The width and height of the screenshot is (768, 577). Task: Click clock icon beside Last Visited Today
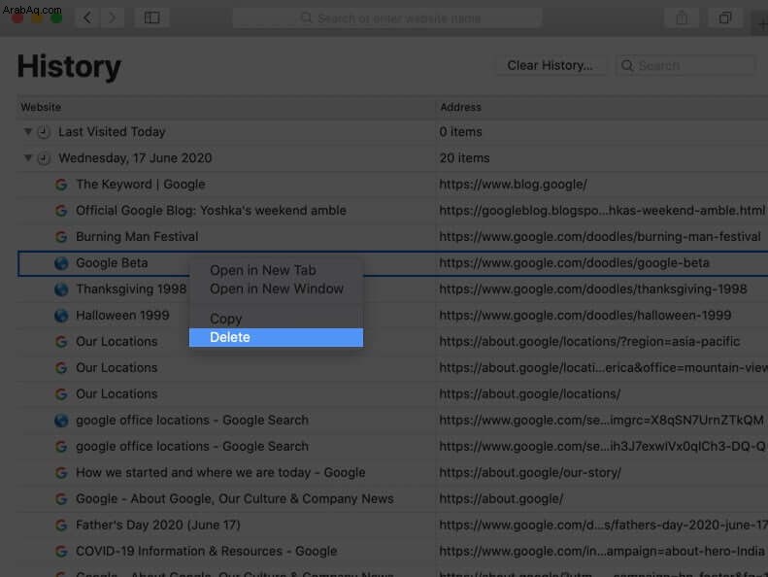[44, 132]
